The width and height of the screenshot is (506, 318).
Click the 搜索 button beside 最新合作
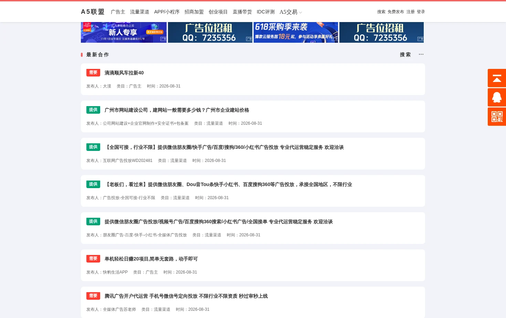405,54
